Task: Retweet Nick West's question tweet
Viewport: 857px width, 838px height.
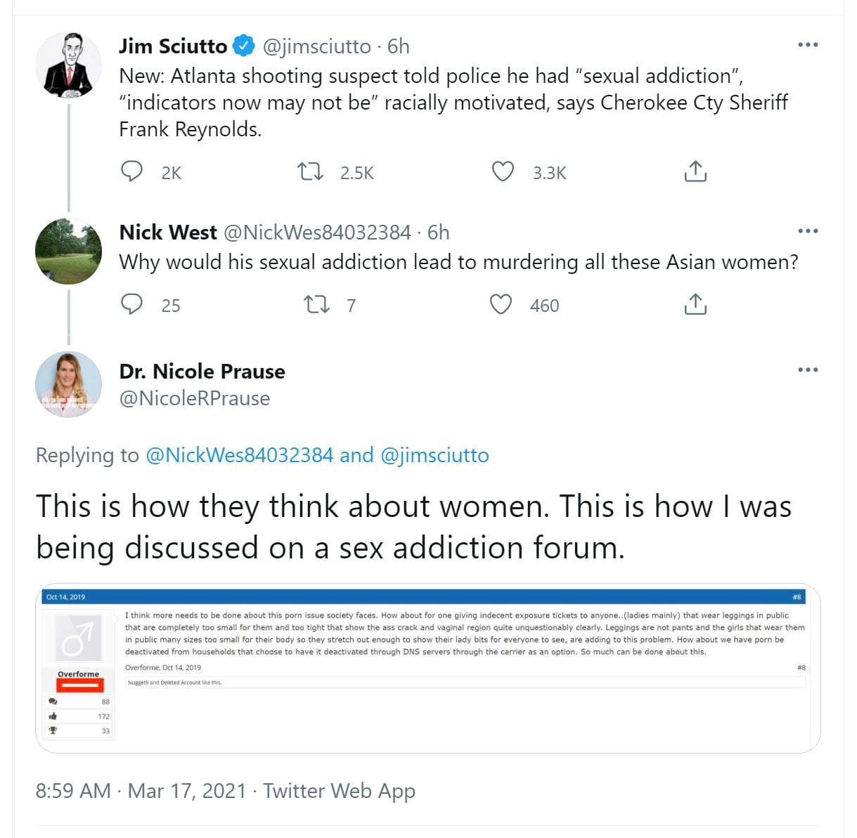Action: coord(316,304)
